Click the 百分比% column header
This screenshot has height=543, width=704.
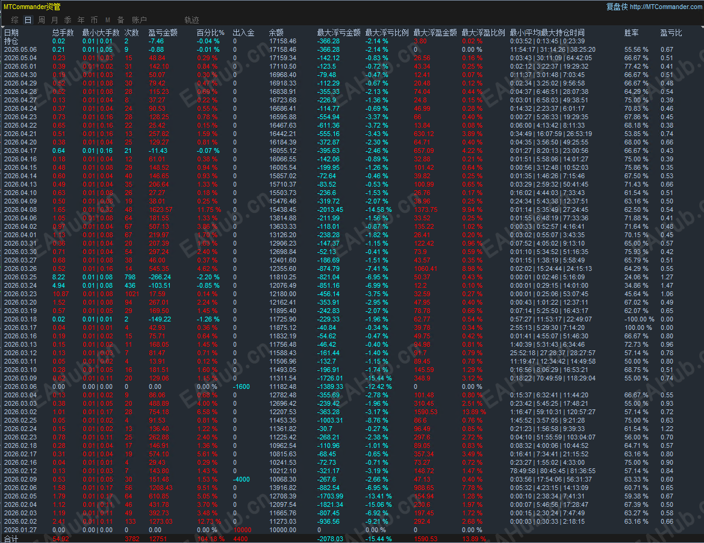(x=210, y=33)
